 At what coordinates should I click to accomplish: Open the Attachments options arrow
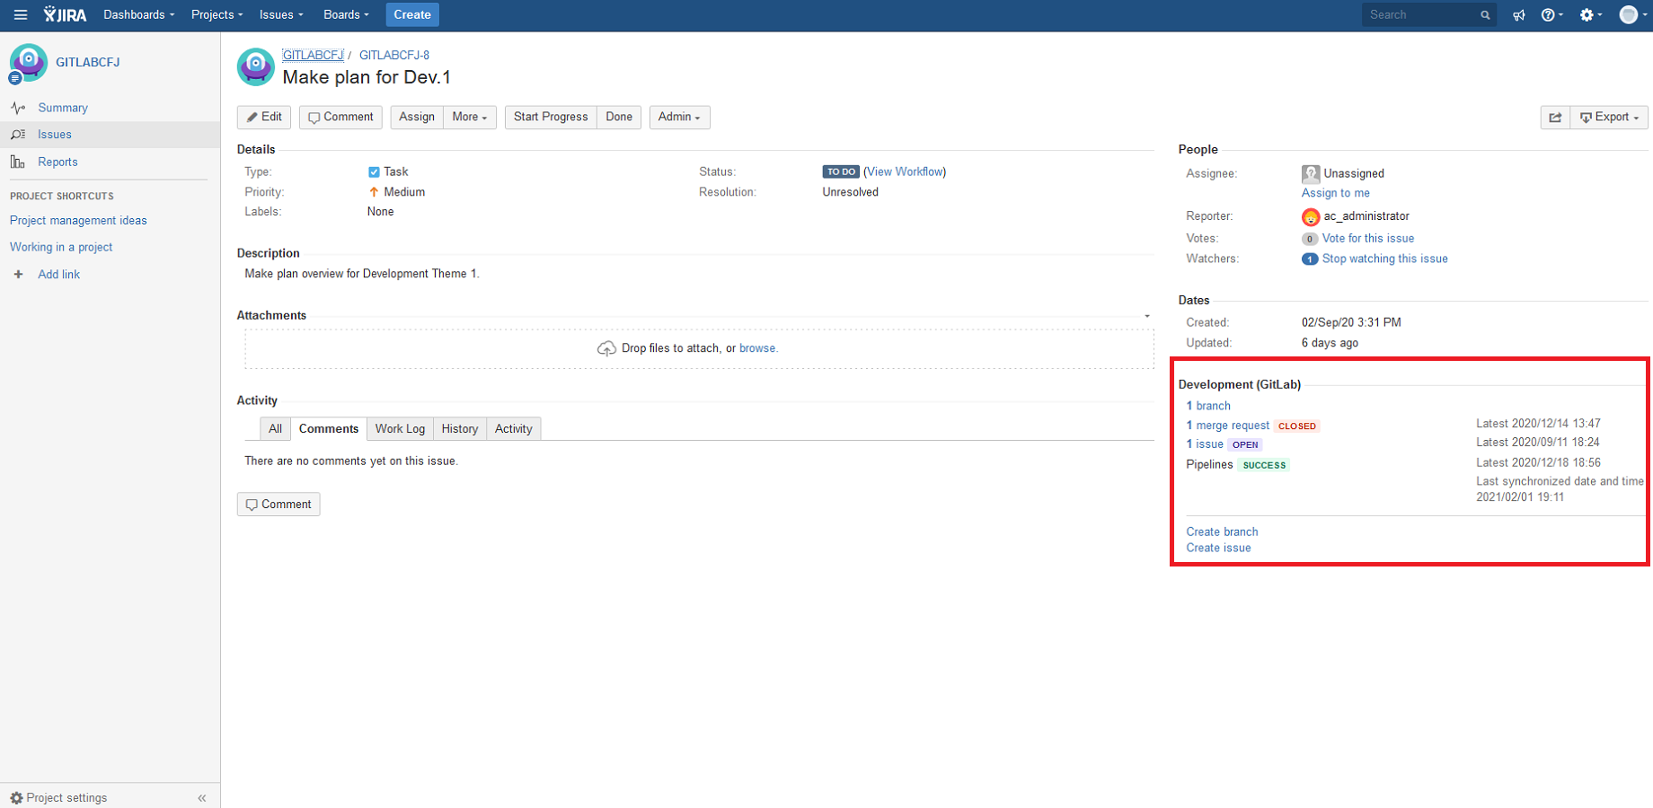point(1146,316)
